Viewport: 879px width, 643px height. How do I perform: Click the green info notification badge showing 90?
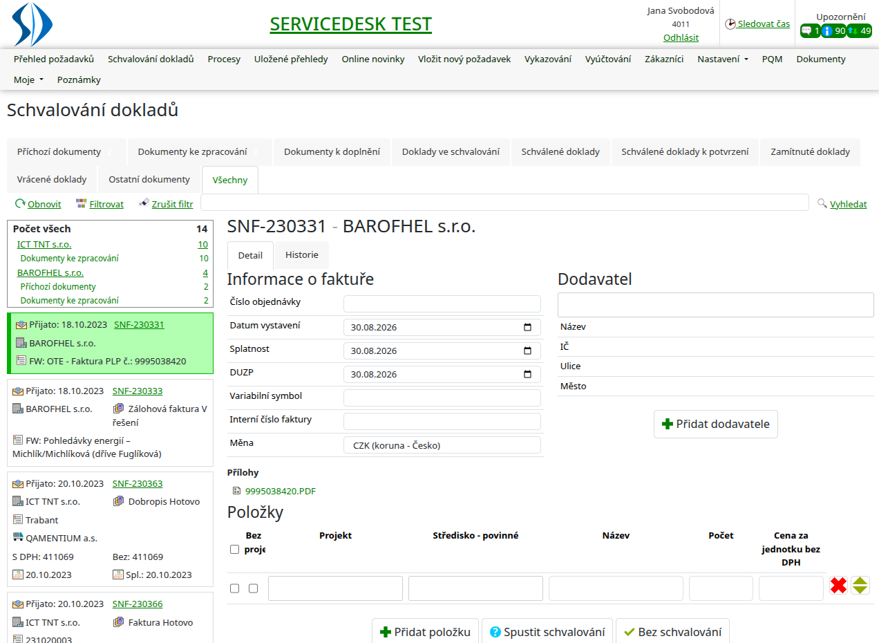click(833, 31)
